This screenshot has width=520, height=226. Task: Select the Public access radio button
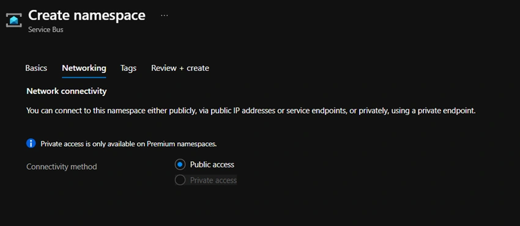coord(180,164)
